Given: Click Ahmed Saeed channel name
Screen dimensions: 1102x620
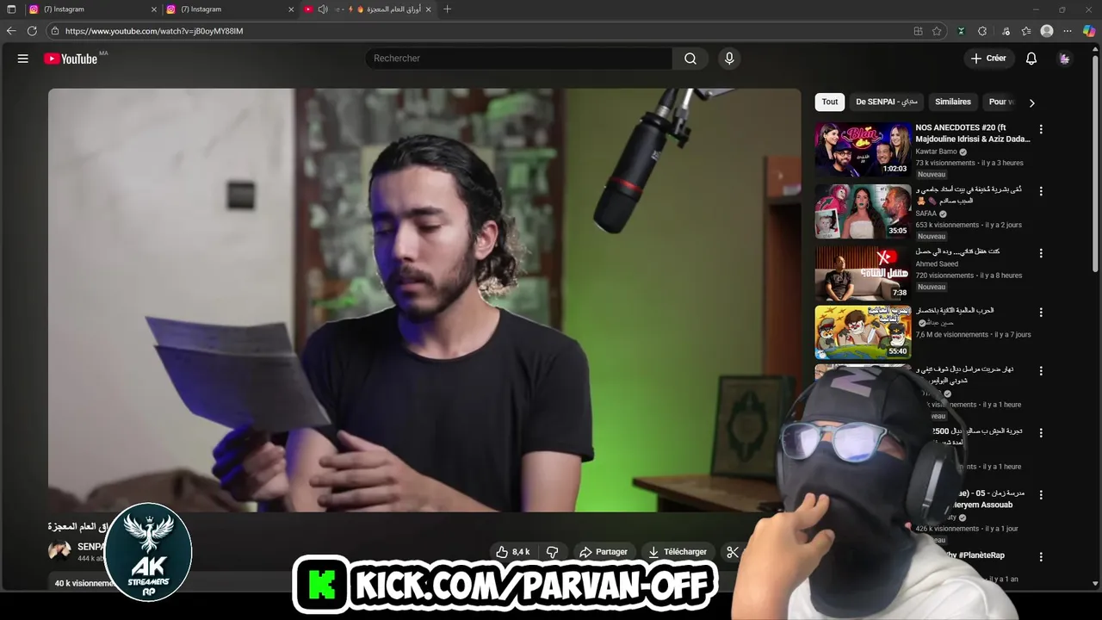Looking at the screenshot, I should (936, 264).
